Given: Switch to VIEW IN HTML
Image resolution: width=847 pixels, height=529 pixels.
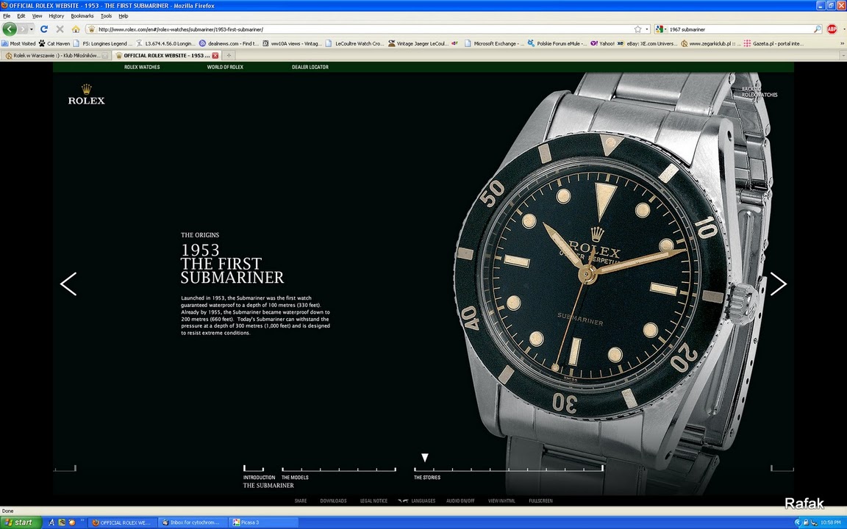Looking at the screenshot, I should coord(501,501).
